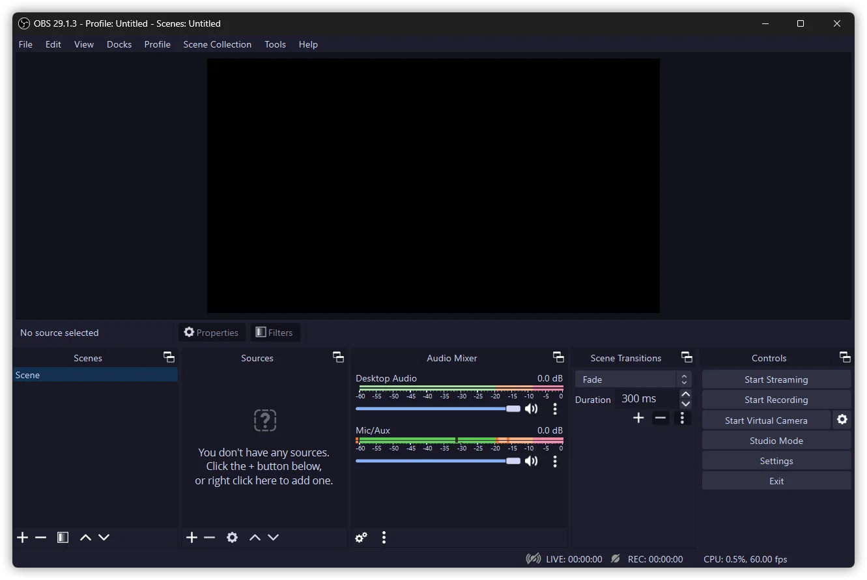Open the Docks menu
Image resolution: width=867 pixels, height=580 pixels.
119,44
